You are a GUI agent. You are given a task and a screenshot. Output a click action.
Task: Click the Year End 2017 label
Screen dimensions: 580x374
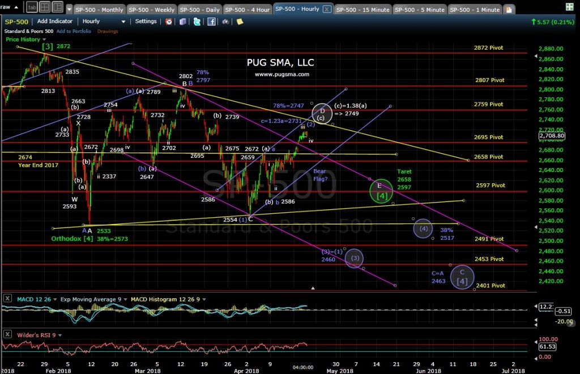tap(38, 165)
